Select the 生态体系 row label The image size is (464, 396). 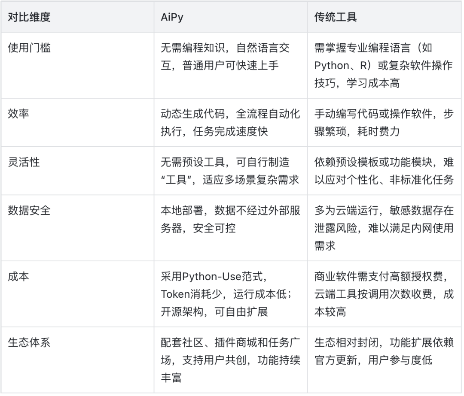29,342
